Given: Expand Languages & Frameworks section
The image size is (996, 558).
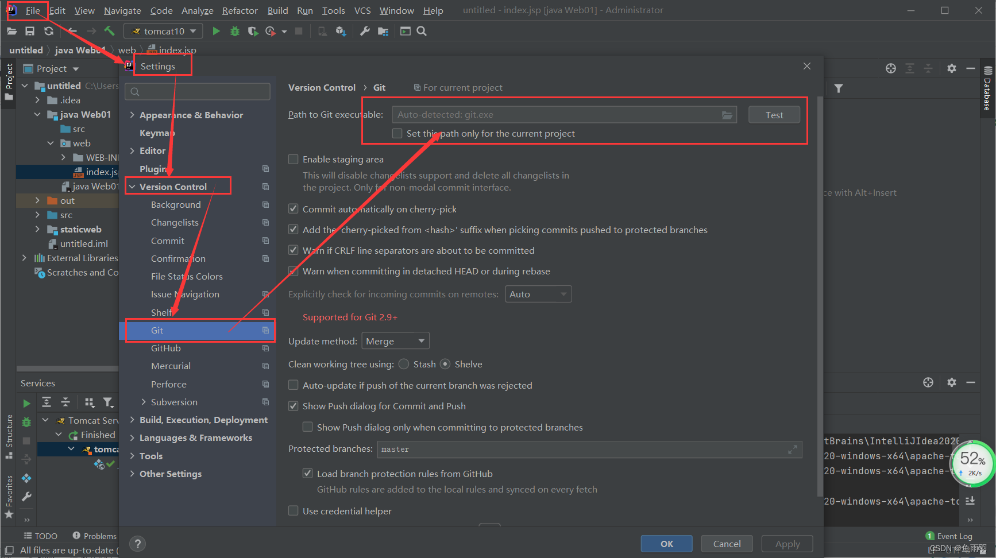Looking at the screenshot, I should click(x=132, y=437).
